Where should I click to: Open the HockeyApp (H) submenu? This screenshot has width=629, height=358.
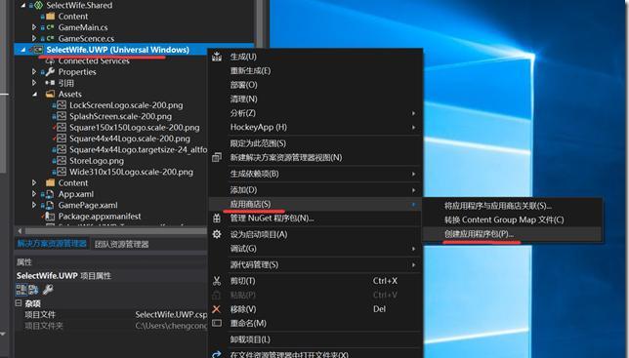(315, 128)
